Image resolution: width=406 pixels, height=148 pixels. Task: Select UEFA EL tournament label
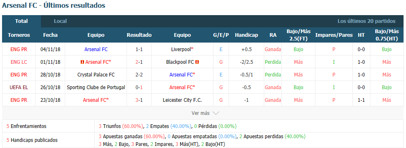19,87
